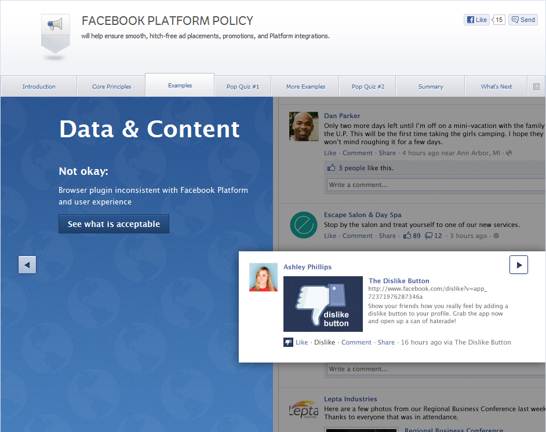Click the Escape Salon logo avatar
Viewport: 546px width, 432px height.
click(x=304, y=225)
